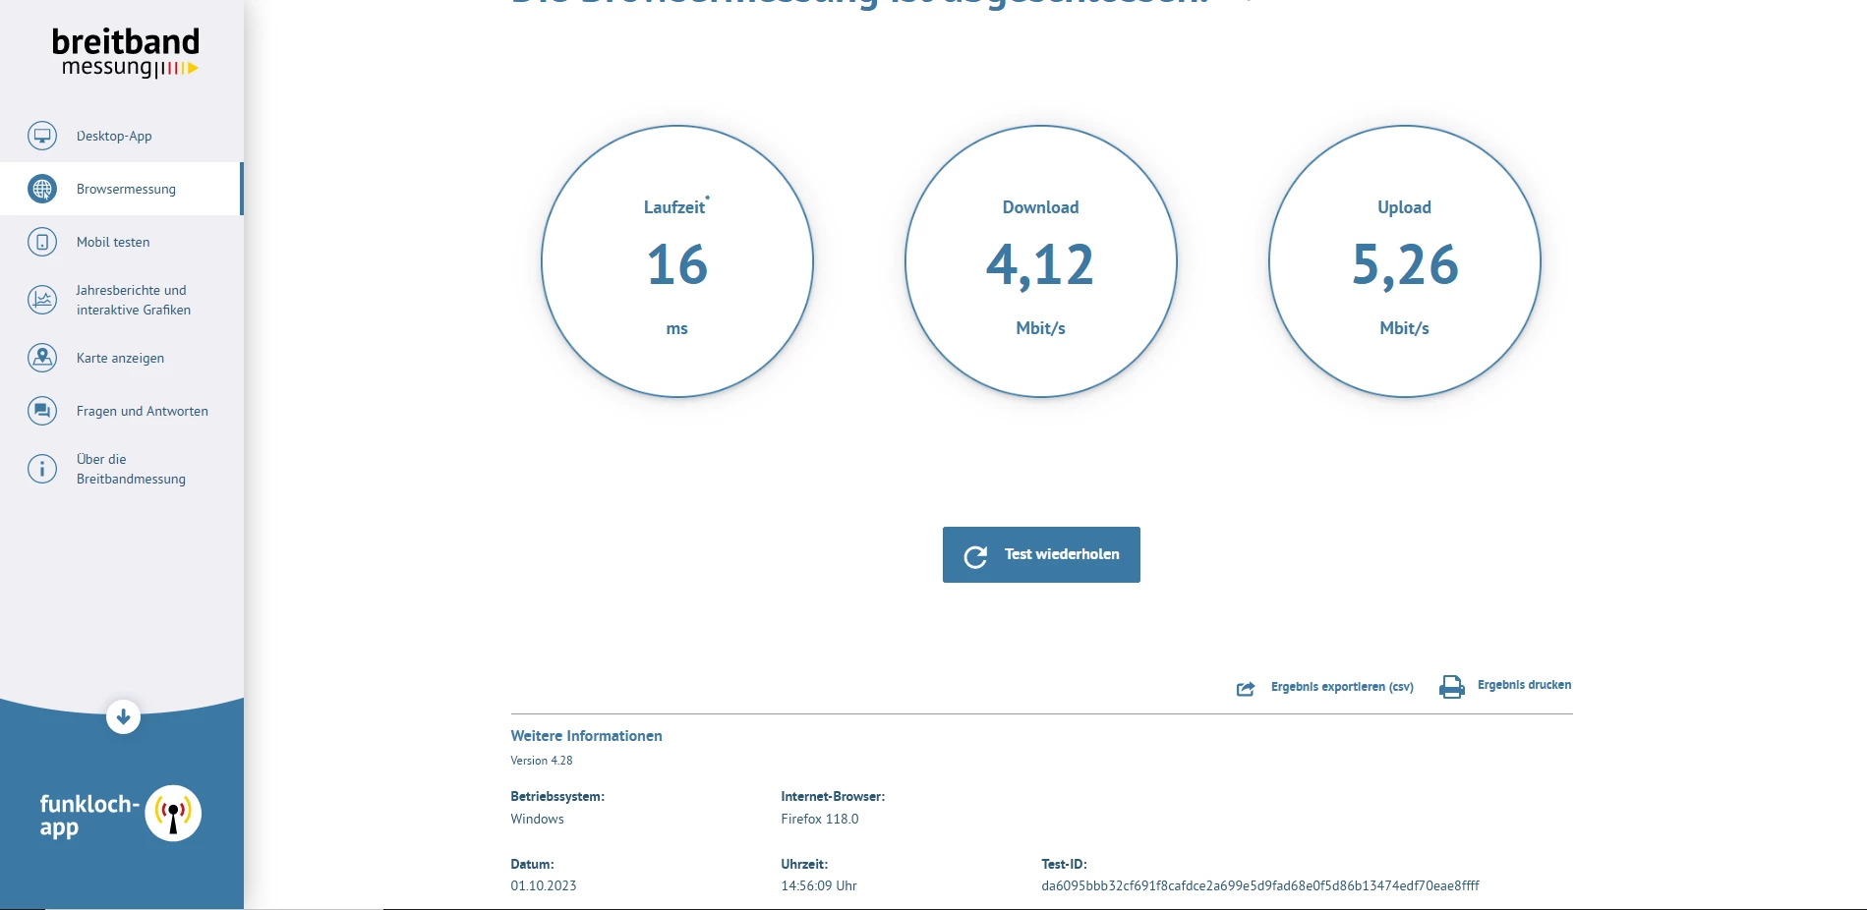Click the Version 4.28 text
Screen dimensions: 1867x910
point(541,761)
